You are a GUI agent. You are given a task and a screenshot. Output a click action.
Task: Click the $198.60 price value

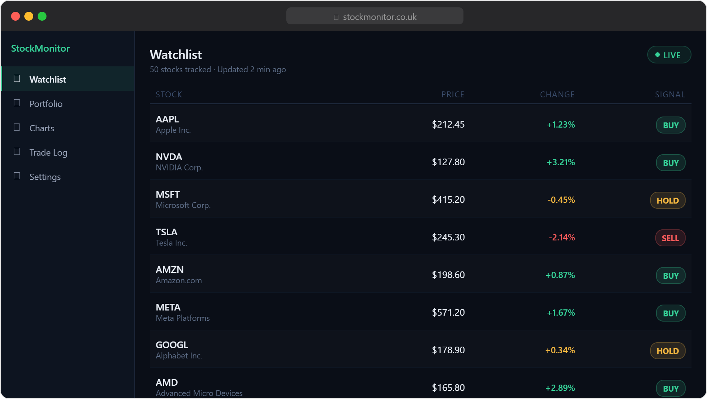click(448, 275)
